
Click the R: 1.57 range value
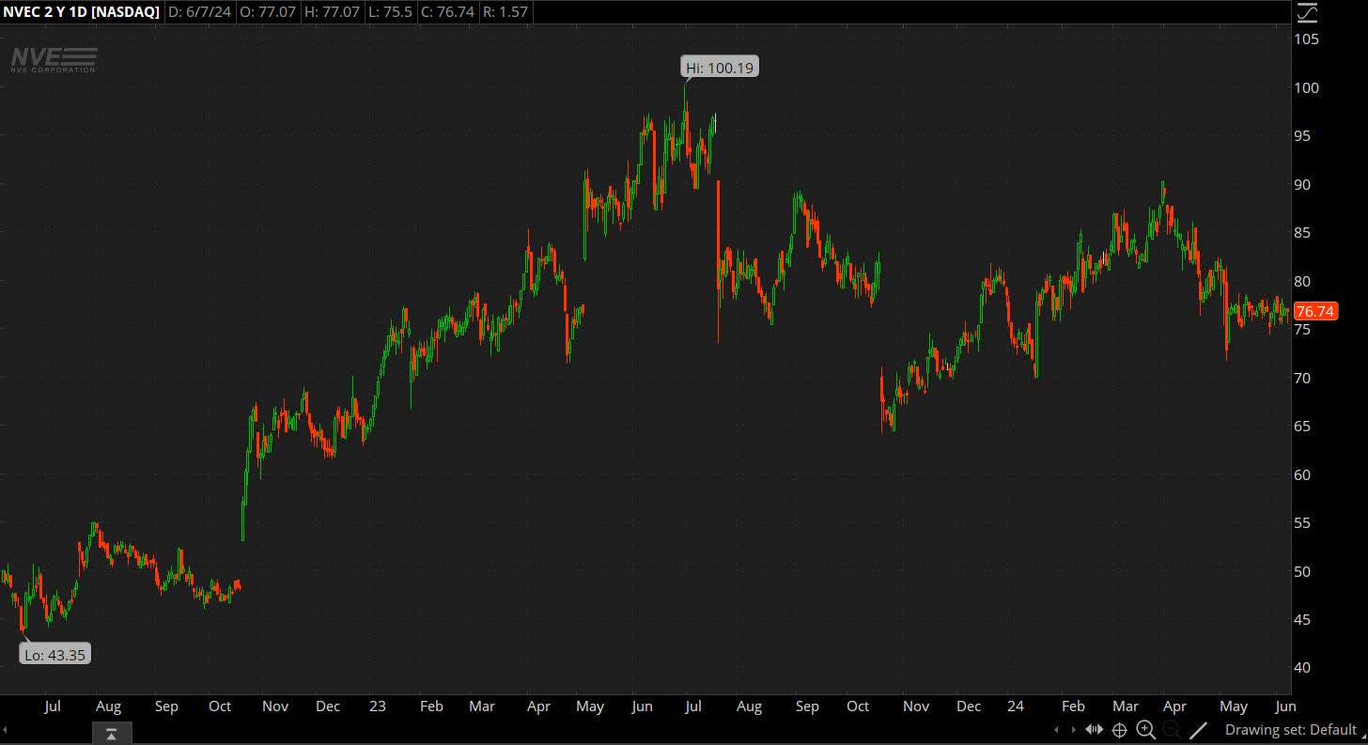[x=505, y=12]
